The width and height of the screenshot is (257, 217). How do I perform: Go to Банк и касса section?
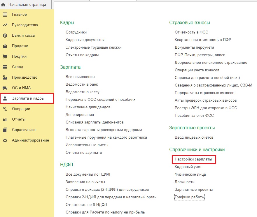click(x=23, y=35)
